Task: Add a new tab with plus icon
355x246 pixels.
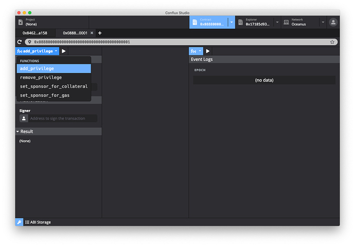Action: pos(100,33)
